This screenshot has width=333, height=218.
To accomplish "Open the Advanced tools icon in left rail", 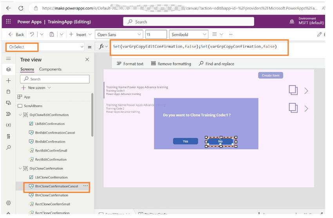I will [x=9, y=136].
